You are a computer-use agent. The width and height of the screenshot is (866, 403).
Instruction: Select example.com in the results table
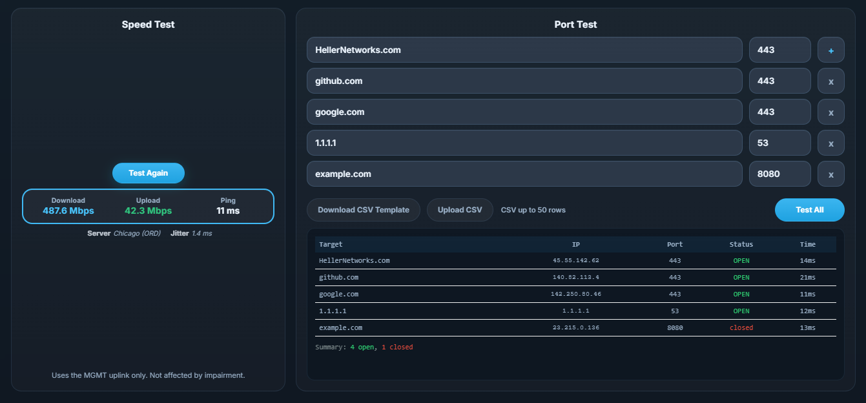341,327
